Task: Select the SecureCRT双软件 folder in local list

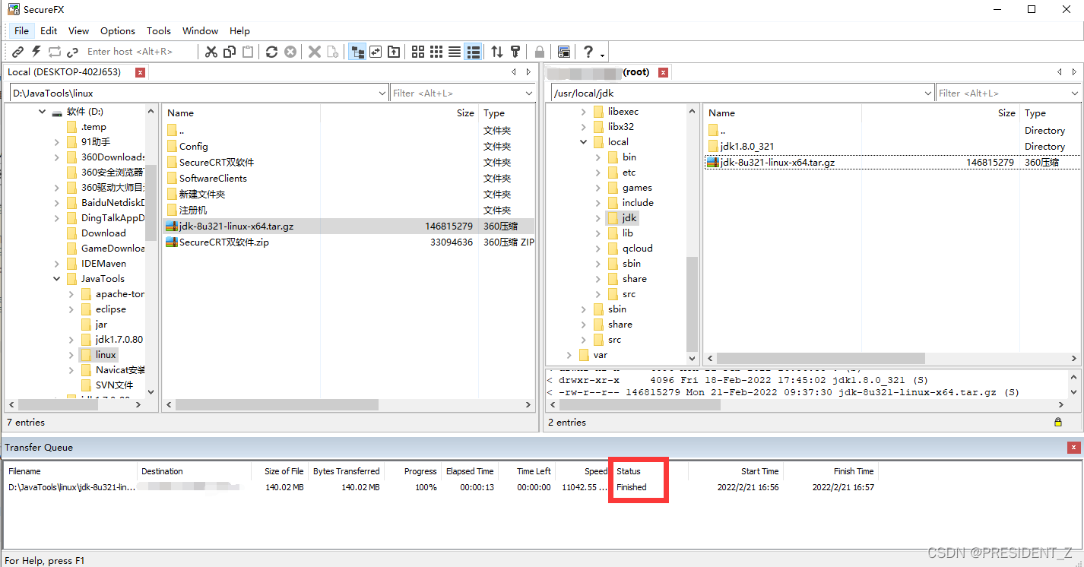Action: pyautogui.click(x=217, y=162)
